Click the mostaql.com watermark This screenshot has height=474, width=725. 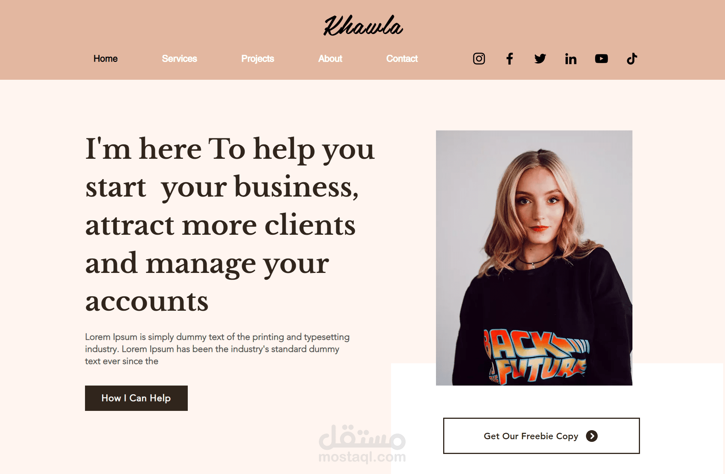tap(362, 444)
